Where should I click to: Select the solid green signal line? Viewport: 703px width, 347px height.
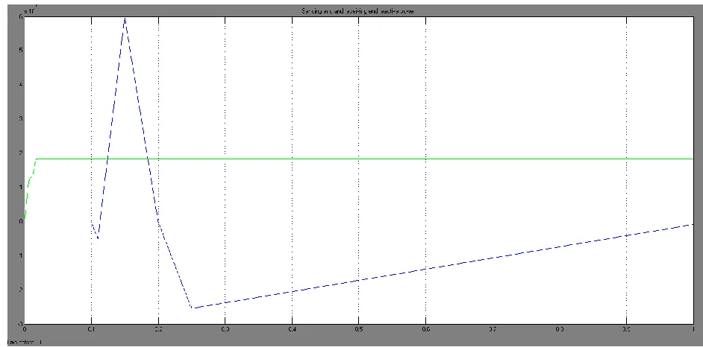pyautogui.click(x=359, y=159)
